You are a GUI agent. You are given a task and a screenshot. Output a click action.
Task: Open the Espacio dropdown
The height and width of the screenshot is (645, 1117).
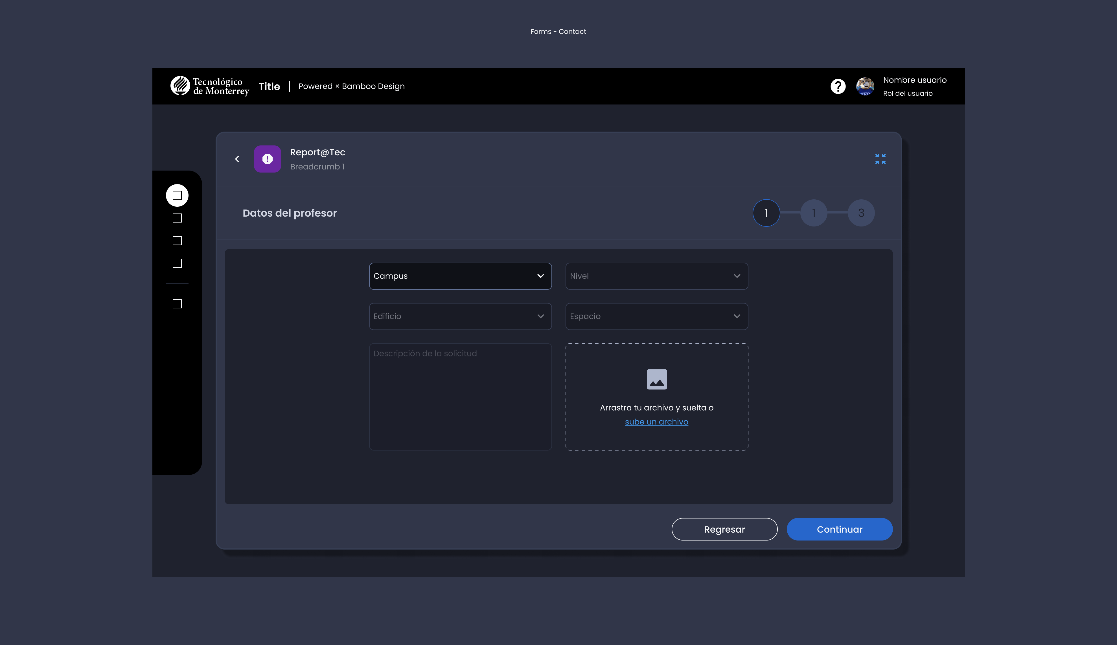[x=657, y=316]
